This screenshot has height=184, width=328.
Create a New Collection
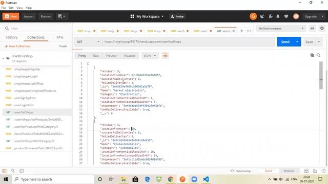(17, 46)
